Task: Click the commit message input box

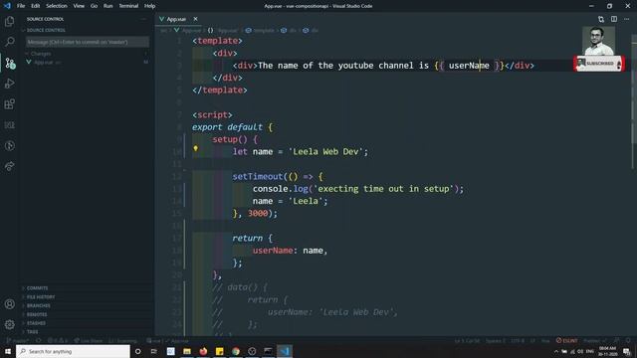Action: click(88, 42)
